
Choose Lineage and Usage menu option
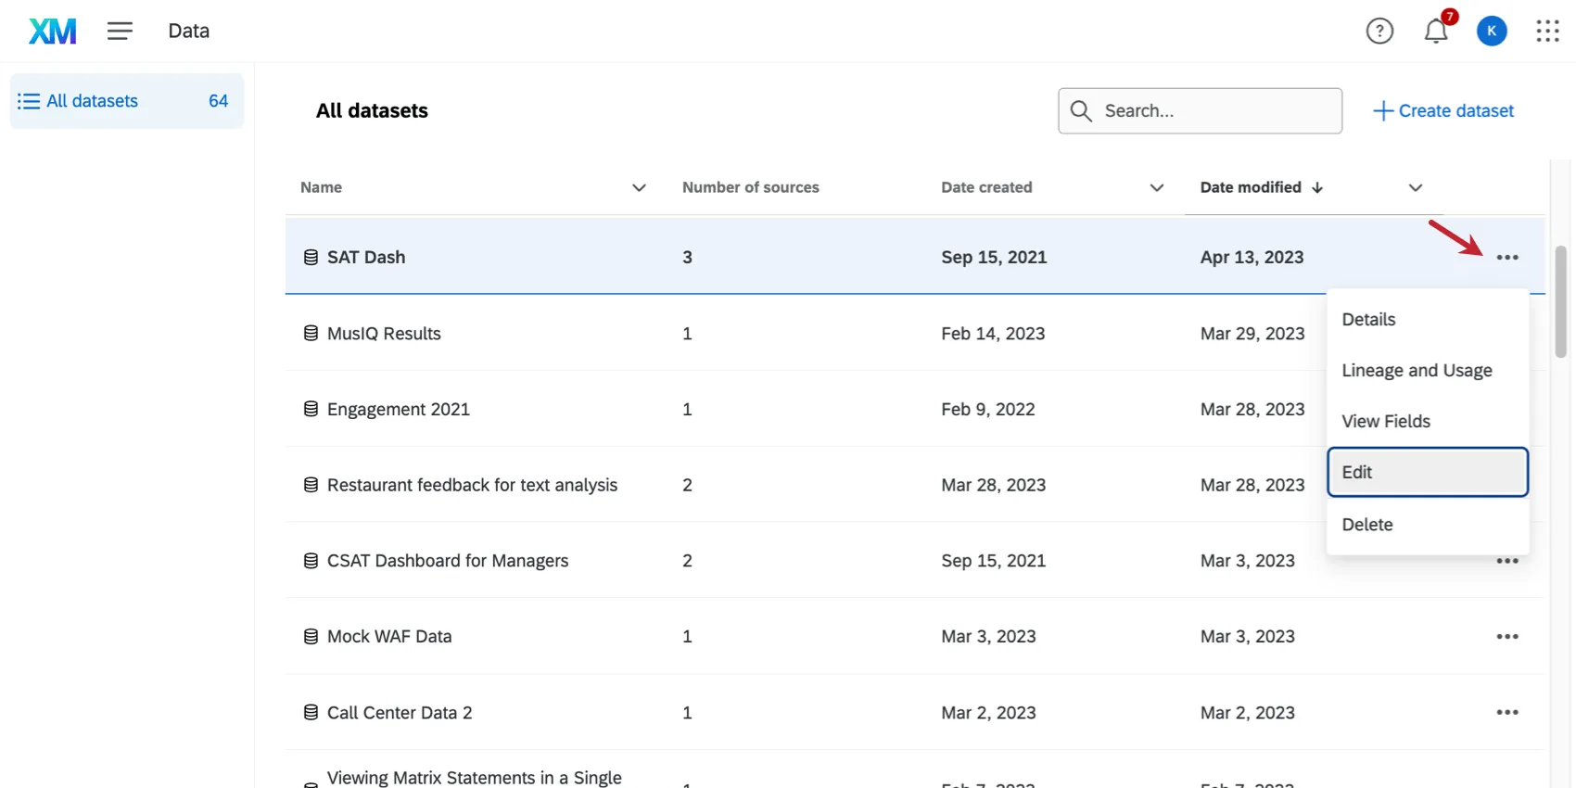coord(1417,371)
